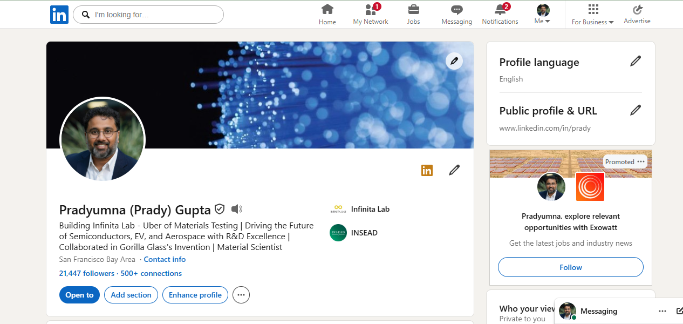683x324 pixels.
Task: Click the verification shield next to the name
Action: point(220,209)
